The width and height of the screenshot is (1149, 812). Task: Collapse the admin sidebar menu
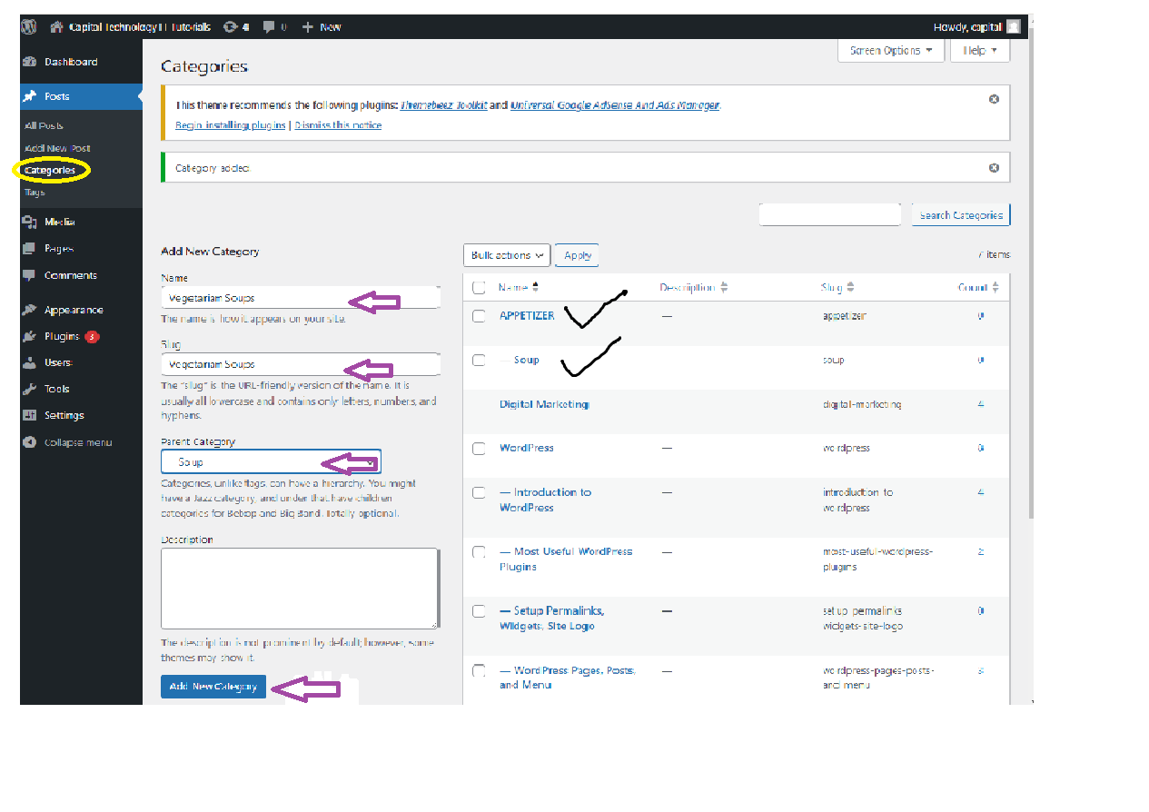(x=77, y=442)
